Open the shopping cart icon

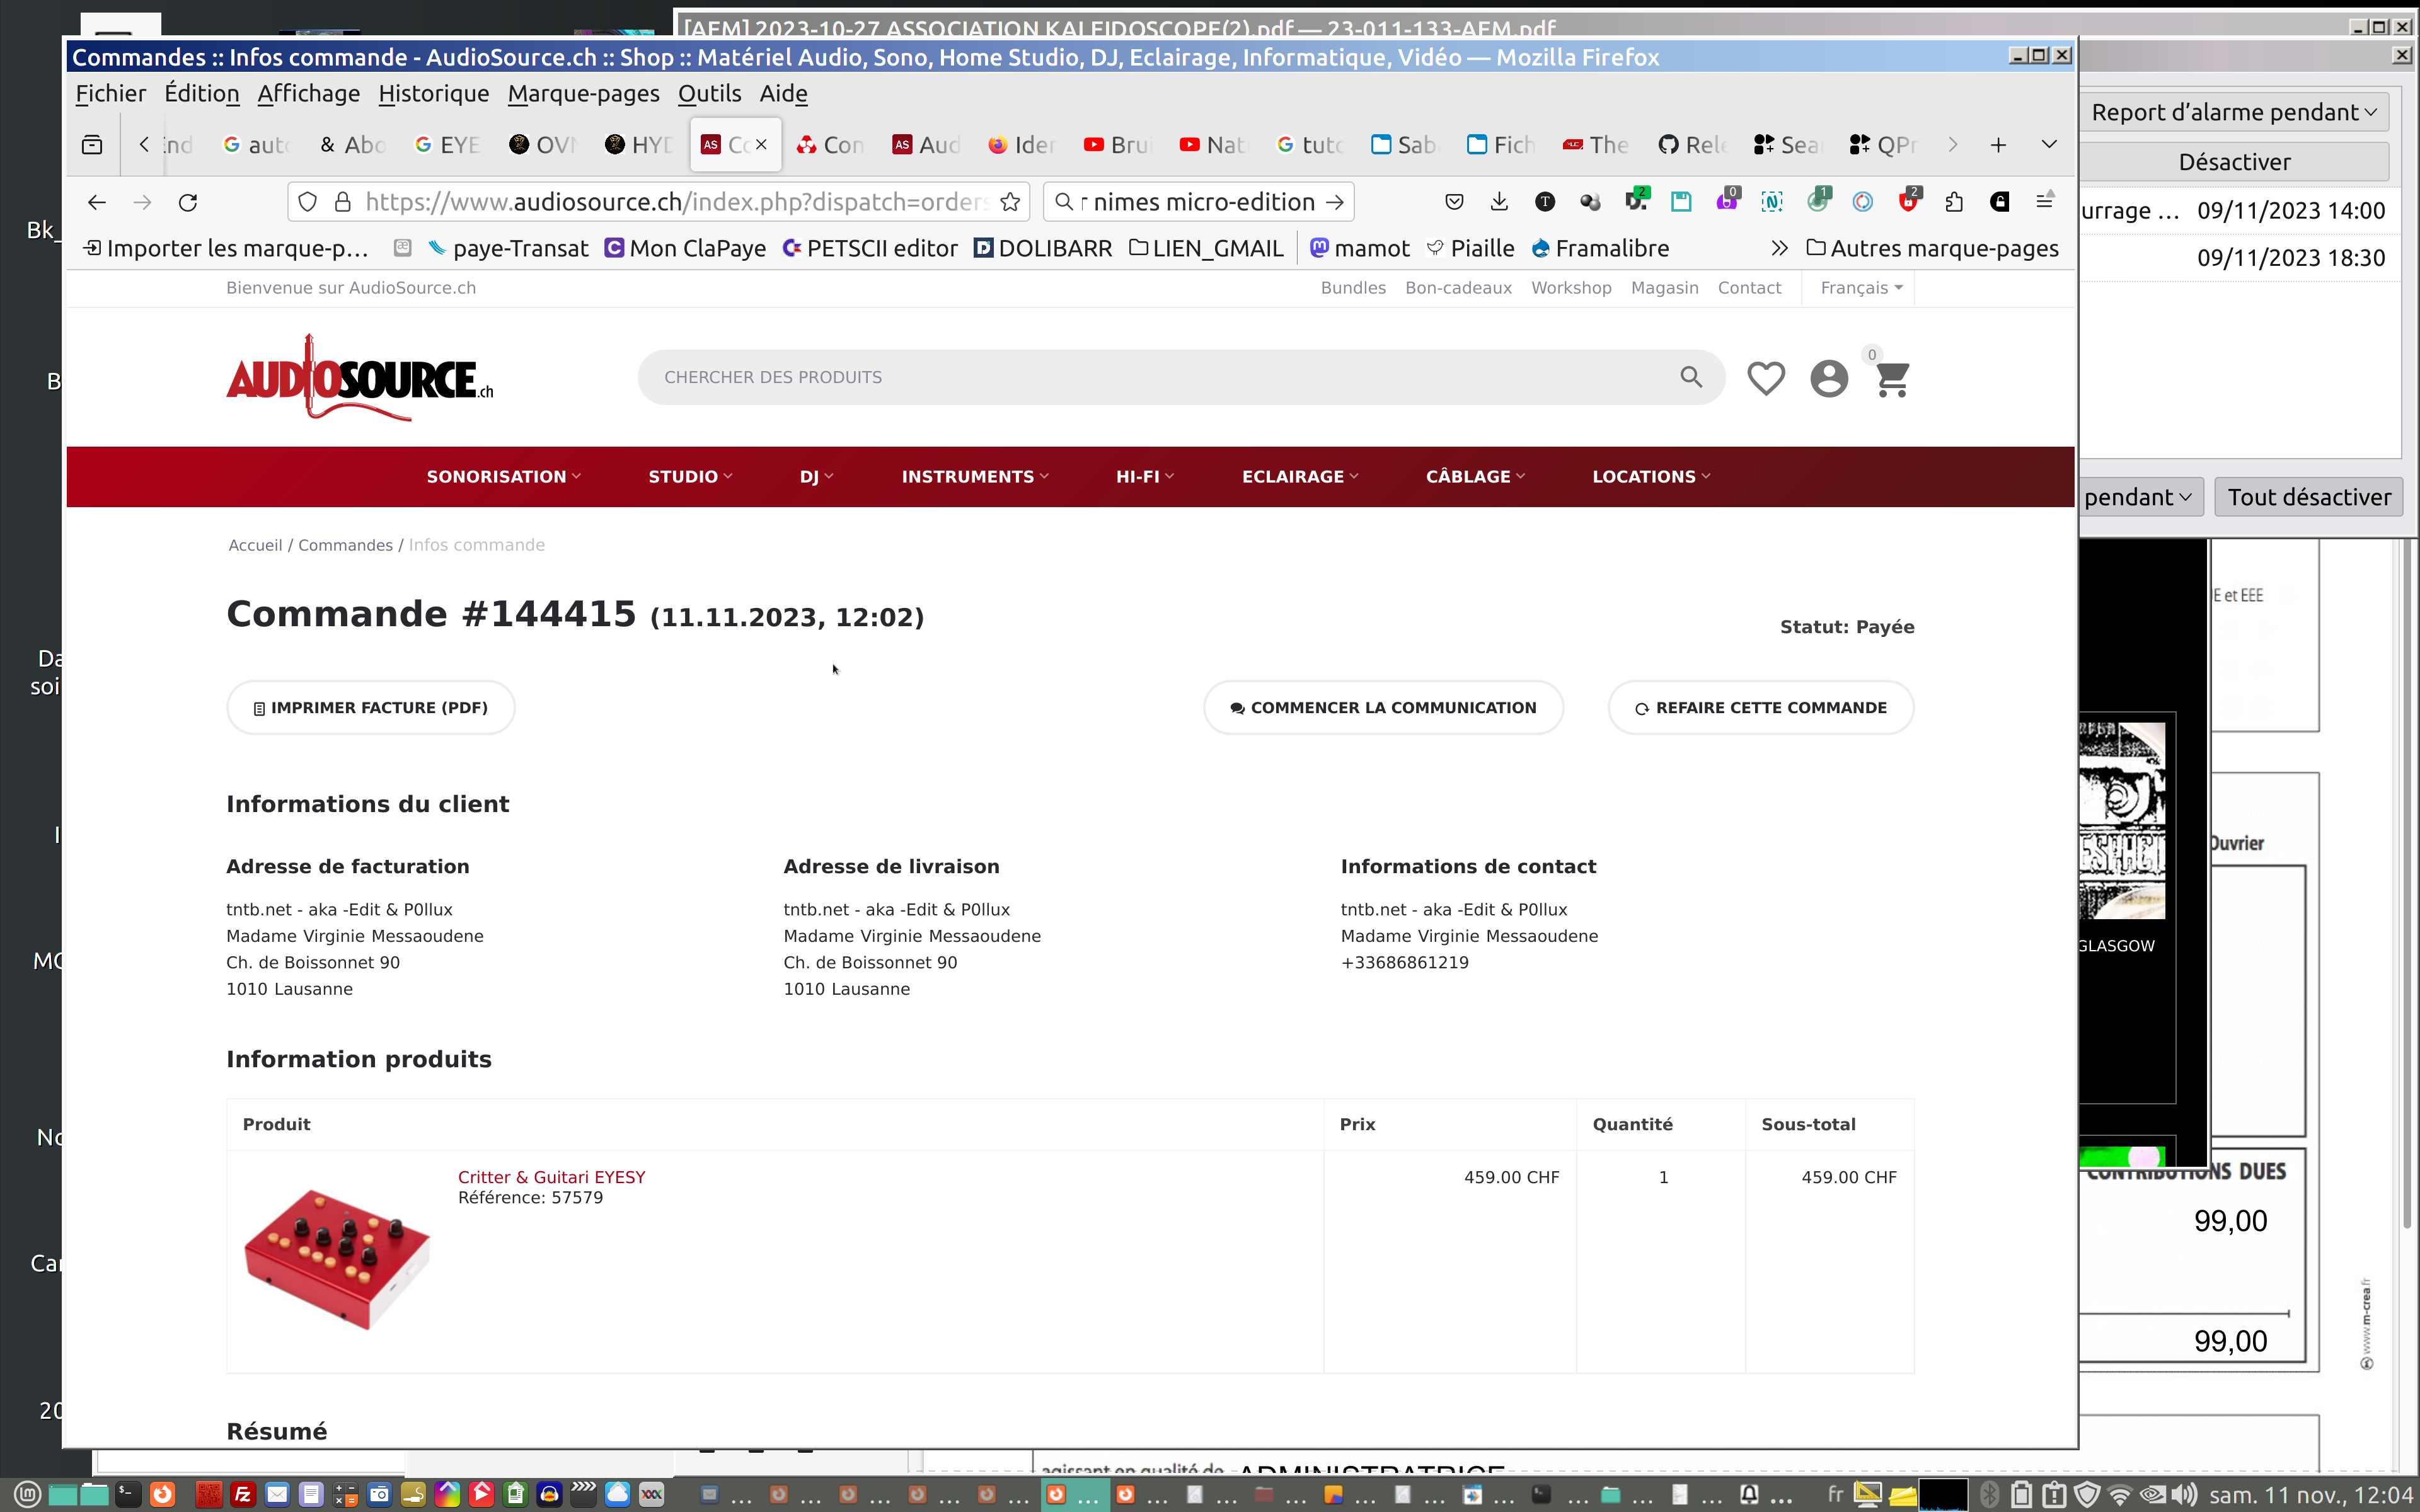click(1891, 379)
